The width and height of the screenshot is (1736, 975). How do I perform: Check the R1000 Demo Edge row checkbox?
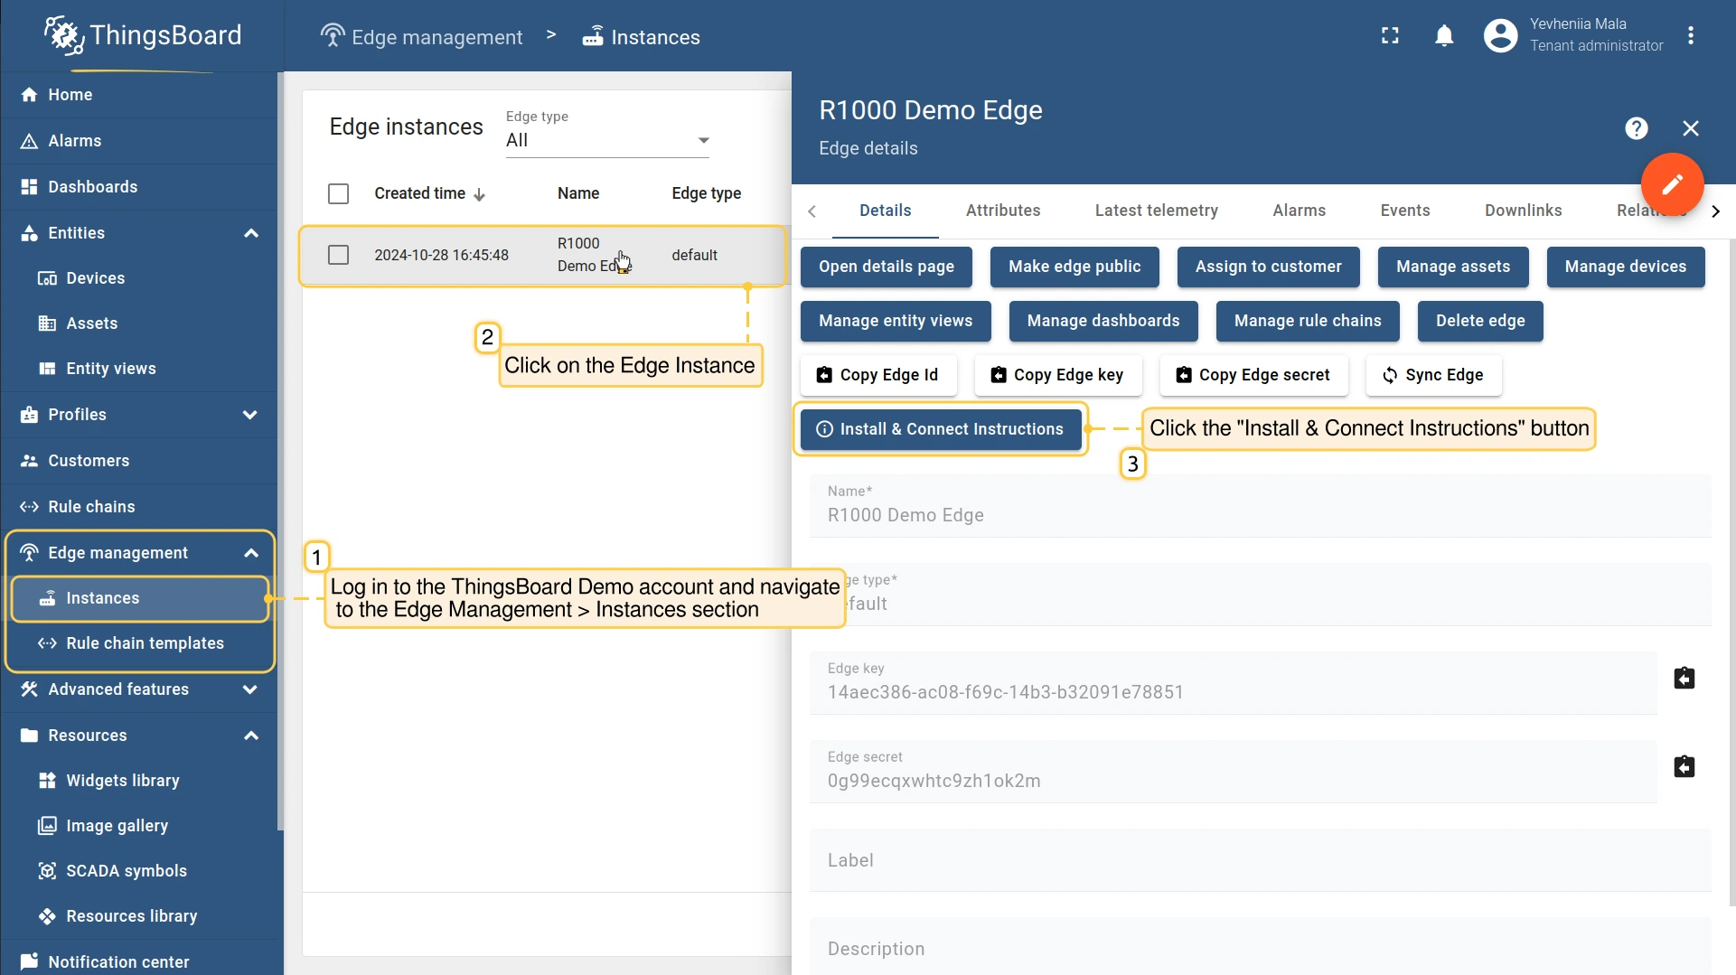pos(338,255)
